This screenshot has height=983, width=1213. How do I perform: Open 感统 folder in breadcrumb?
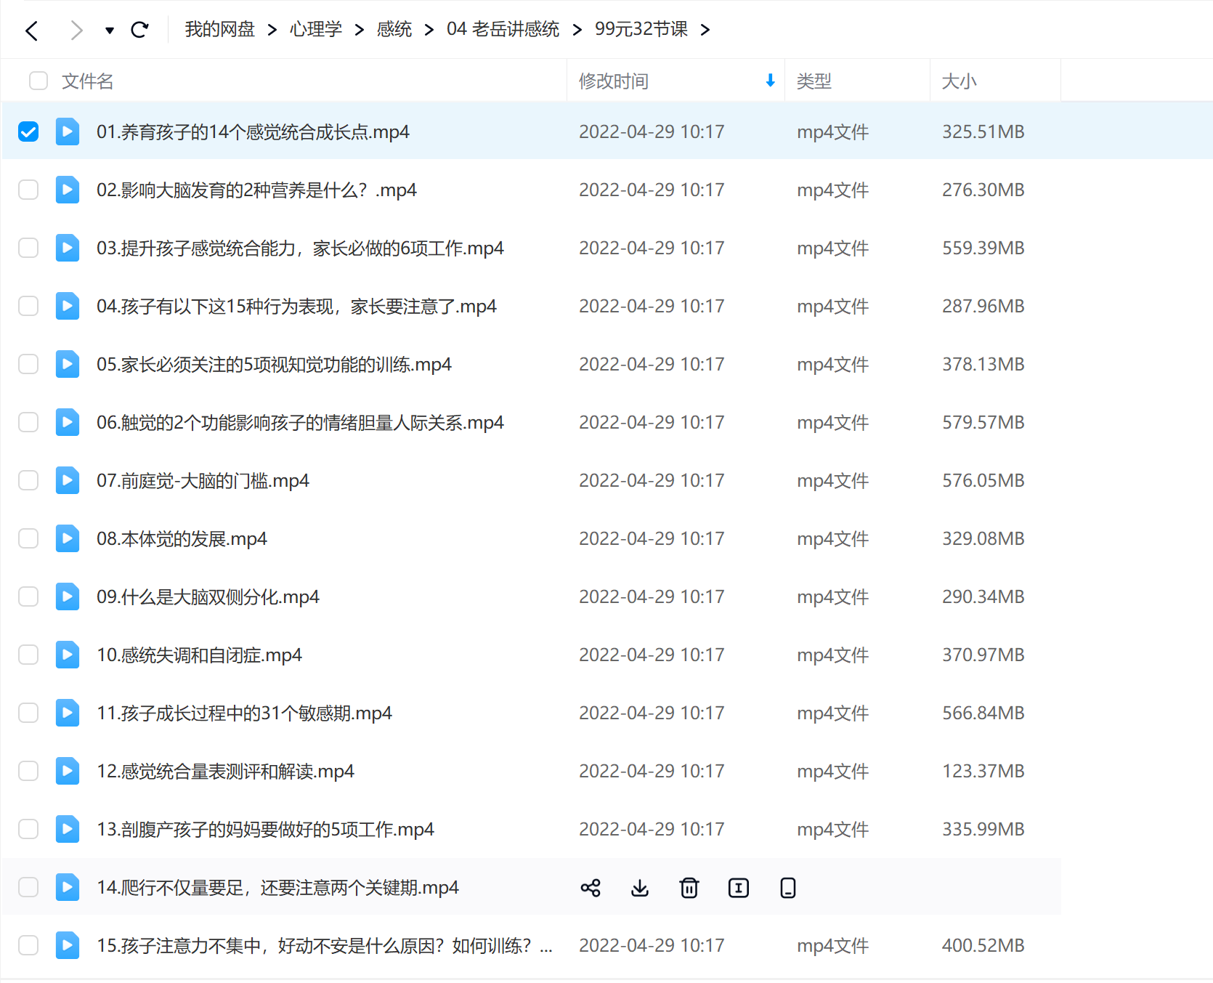coord(393,29)
